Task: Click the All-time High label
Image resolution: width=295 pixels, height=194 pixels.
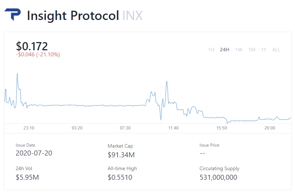Action: [x=122, y=168]
